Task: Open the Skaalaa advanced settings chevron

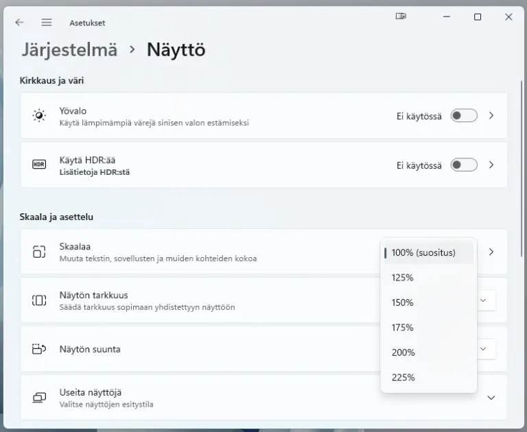Action: coord(491,252)
